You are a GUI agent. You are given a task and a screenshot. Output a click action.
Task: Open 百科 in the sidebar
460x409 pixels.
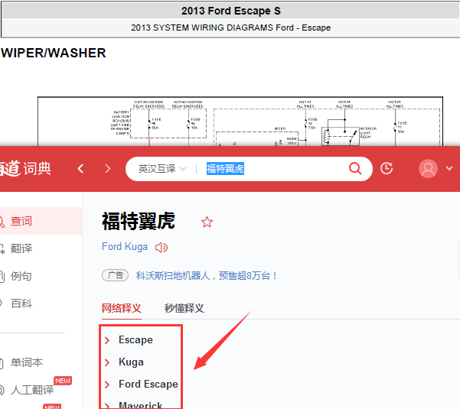point(21,304)
